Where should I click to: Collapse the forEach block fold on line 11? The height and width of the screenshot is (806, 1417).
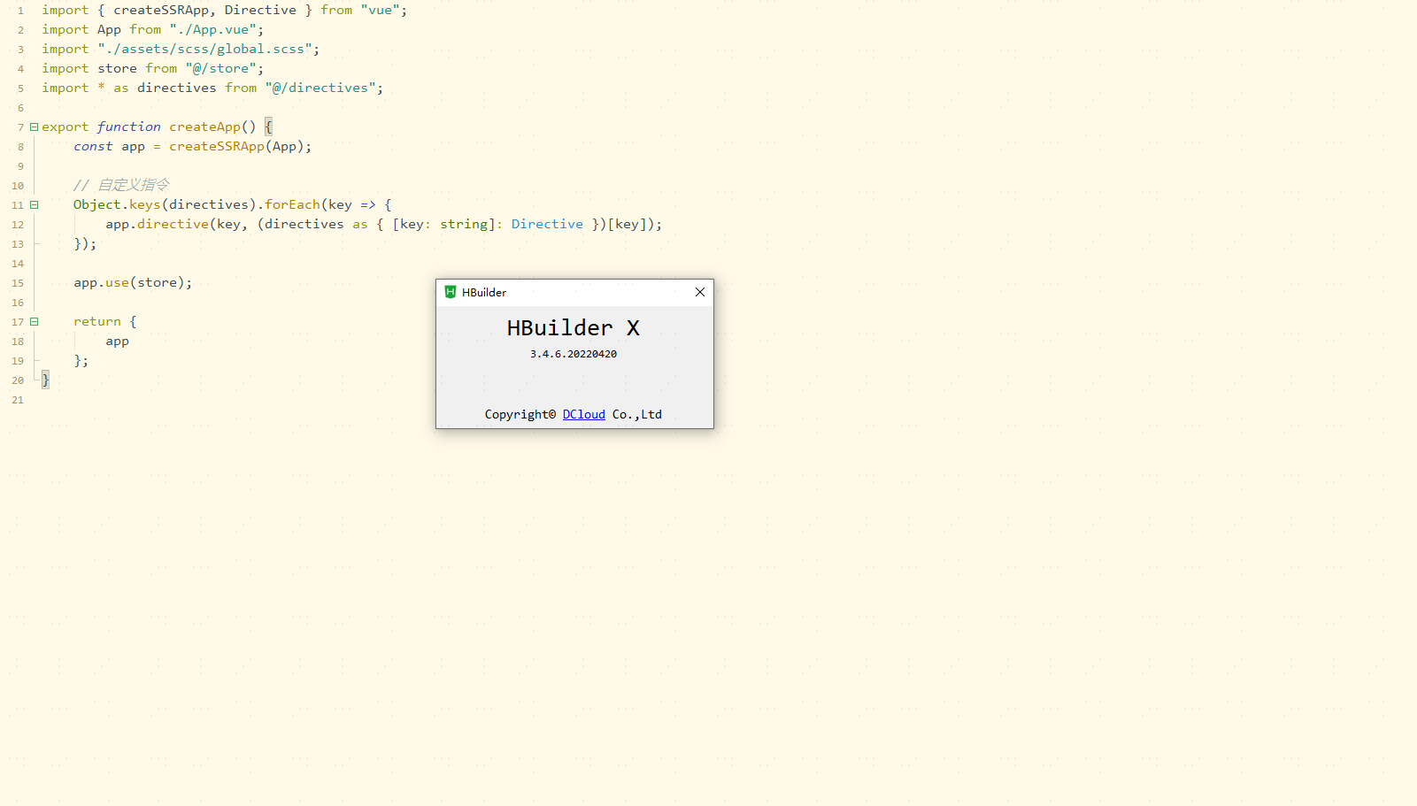35,204
